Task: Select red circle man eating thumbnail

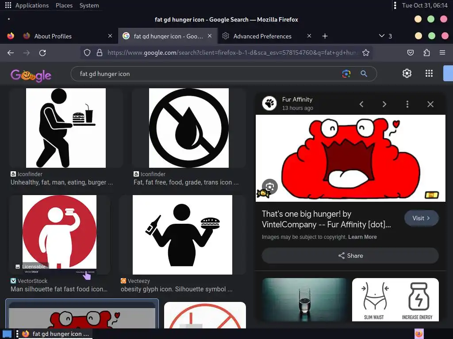Action: coord(60,234)
